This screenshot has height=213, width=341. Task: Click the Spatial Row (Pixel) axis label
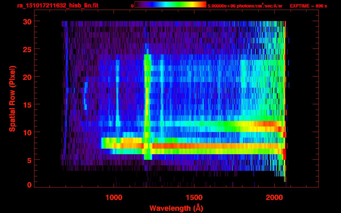point(12,99)
